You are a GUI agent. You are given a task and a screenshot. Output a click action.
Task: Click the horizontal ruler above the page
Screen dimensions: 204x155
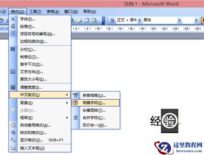138,28
